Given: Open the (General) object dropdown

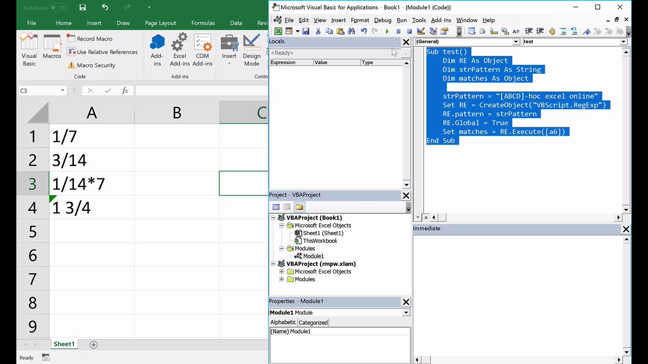Looking at the screenshot, I should pyautogui.click(x=516, y=42).
